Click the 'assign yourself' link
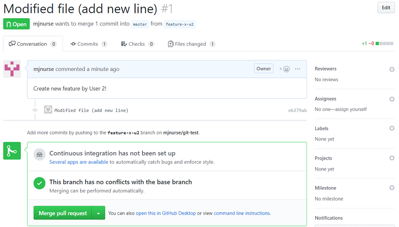This screenshot has width=399, height=227. point(350,109)
